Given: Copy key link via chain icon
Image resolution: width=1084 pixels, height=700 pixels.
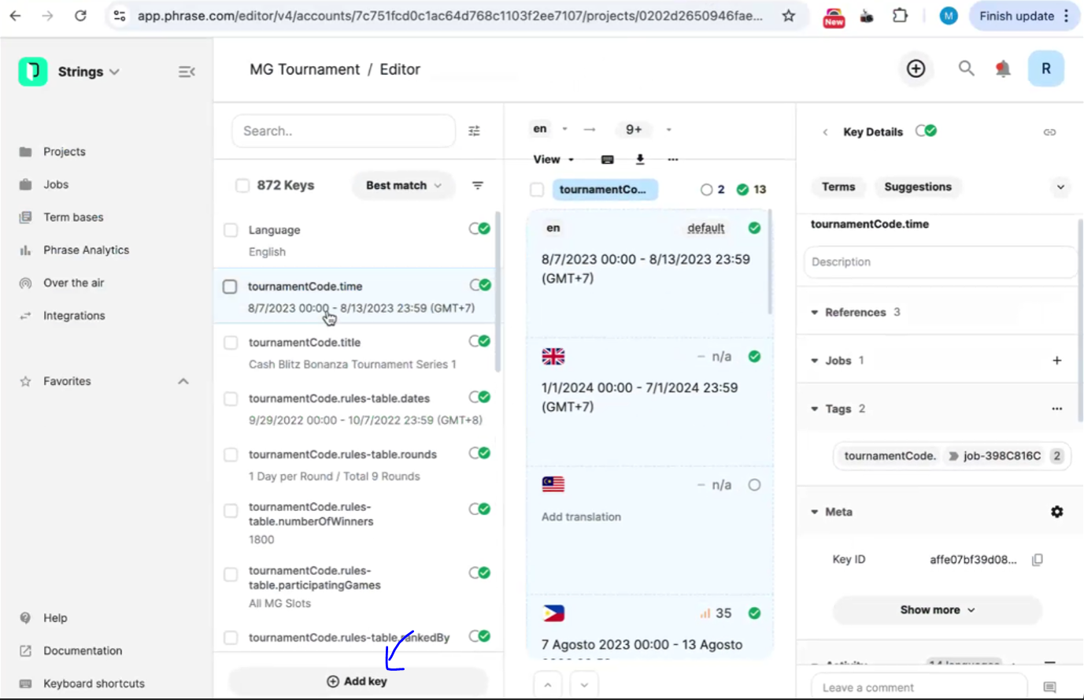Looking at the screenshot, I should click(x=1049, y=132).
